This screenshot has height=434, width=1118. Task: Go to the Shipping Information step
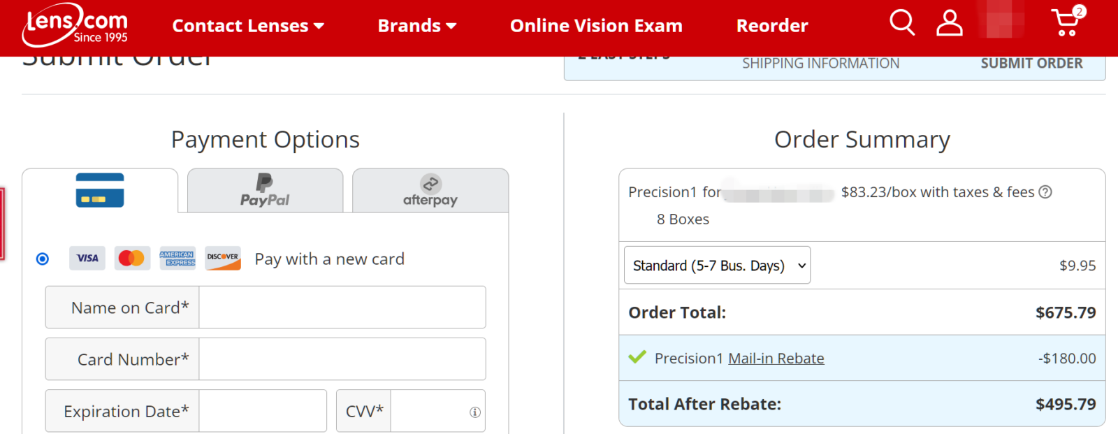(820, 64)
